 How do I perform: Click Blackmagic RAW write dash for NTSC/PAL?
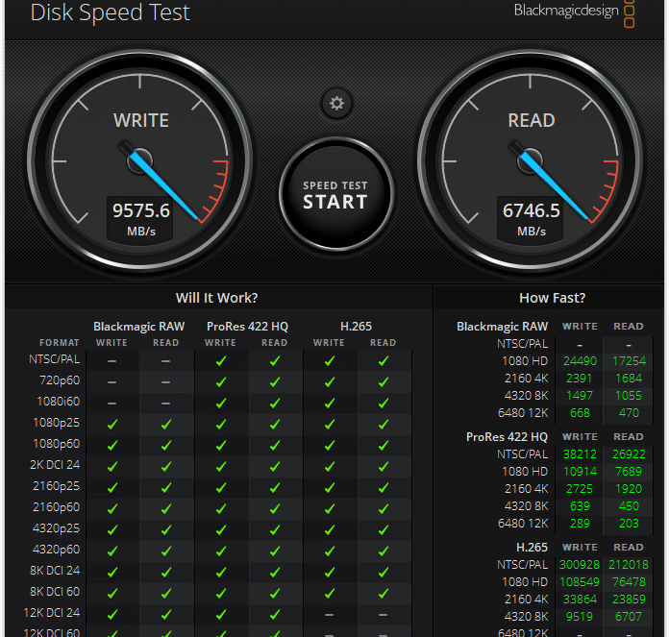tap(111, 361)
